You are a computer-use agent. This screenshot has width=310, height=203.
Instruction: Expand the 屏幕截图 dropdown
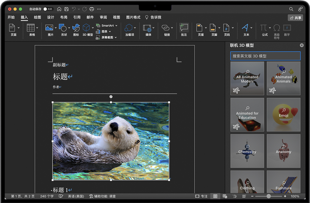tap(116, 37)
